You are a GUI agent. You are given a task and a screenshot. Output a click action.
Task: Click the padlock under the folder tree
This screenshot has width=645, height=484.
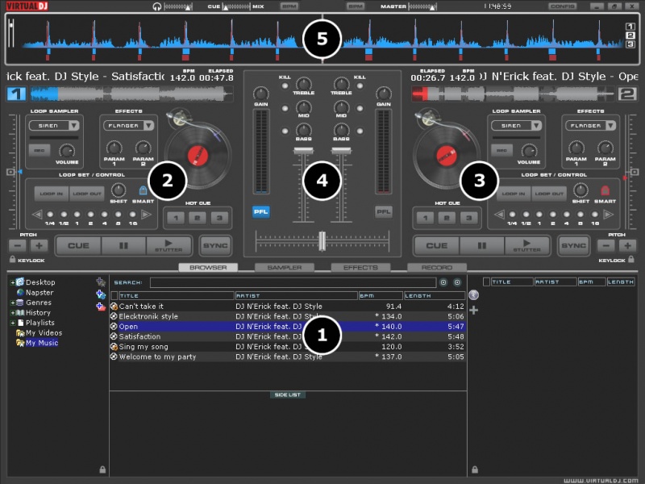pyautogui.click(x=102, y=469)
